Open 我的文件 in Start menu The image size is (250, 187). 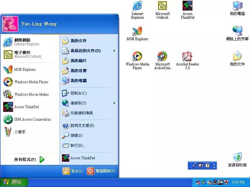(89, 41)
